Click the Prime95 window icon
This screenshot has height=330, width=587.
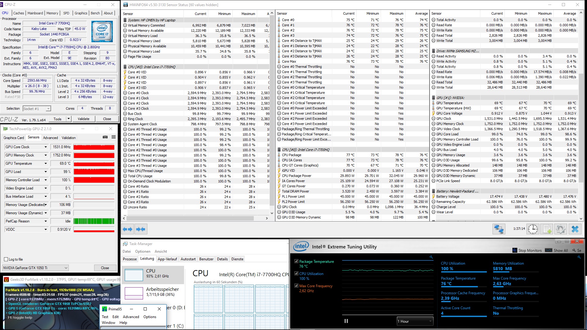105,309
